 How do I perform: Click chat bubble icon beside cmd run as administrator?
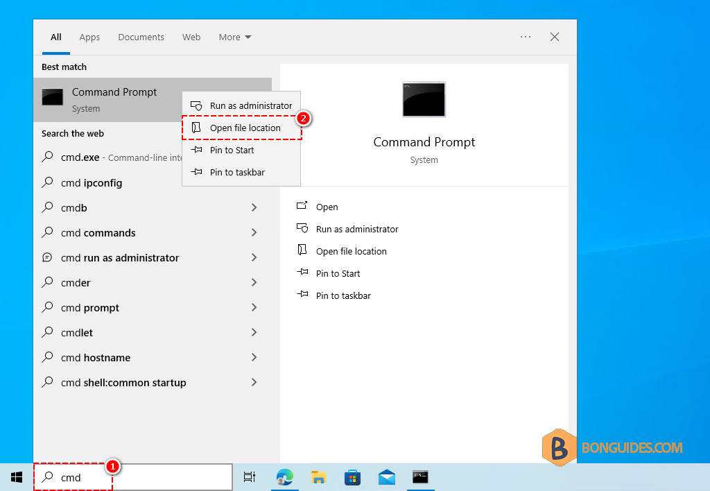coord(47,257)
